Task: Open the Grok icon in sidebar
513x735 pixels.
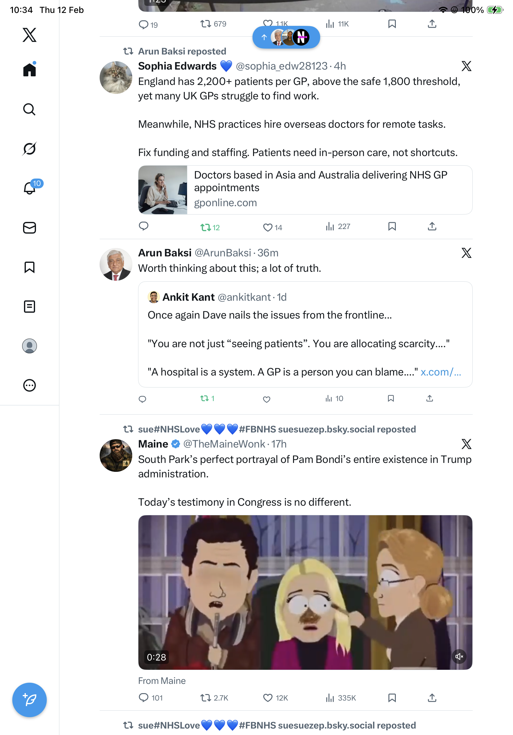Action: pyautogui.click(x=30, y=149)
